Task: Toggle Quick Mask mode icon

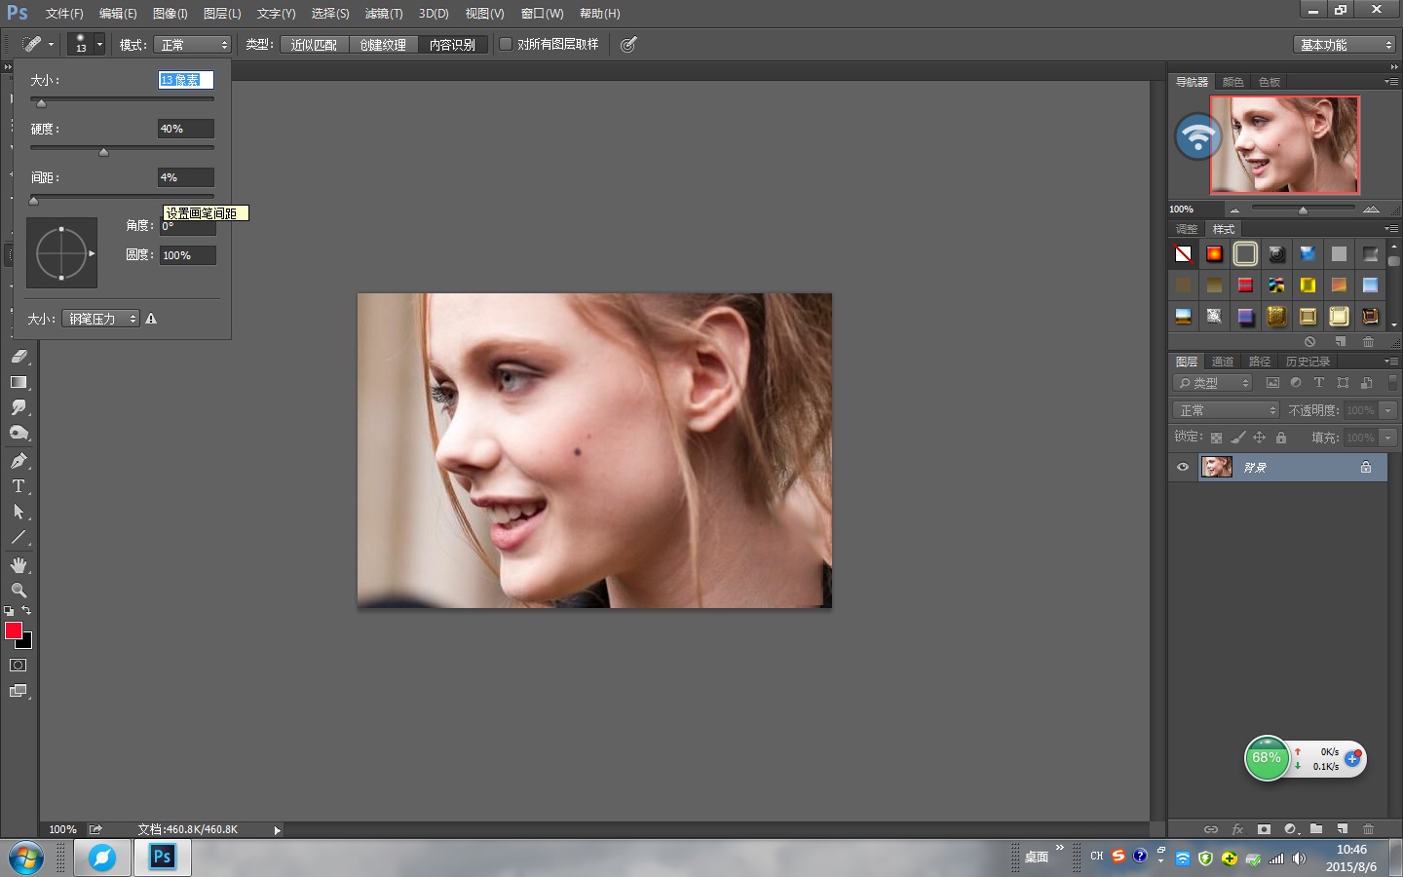Action: (x=19, y=666)
